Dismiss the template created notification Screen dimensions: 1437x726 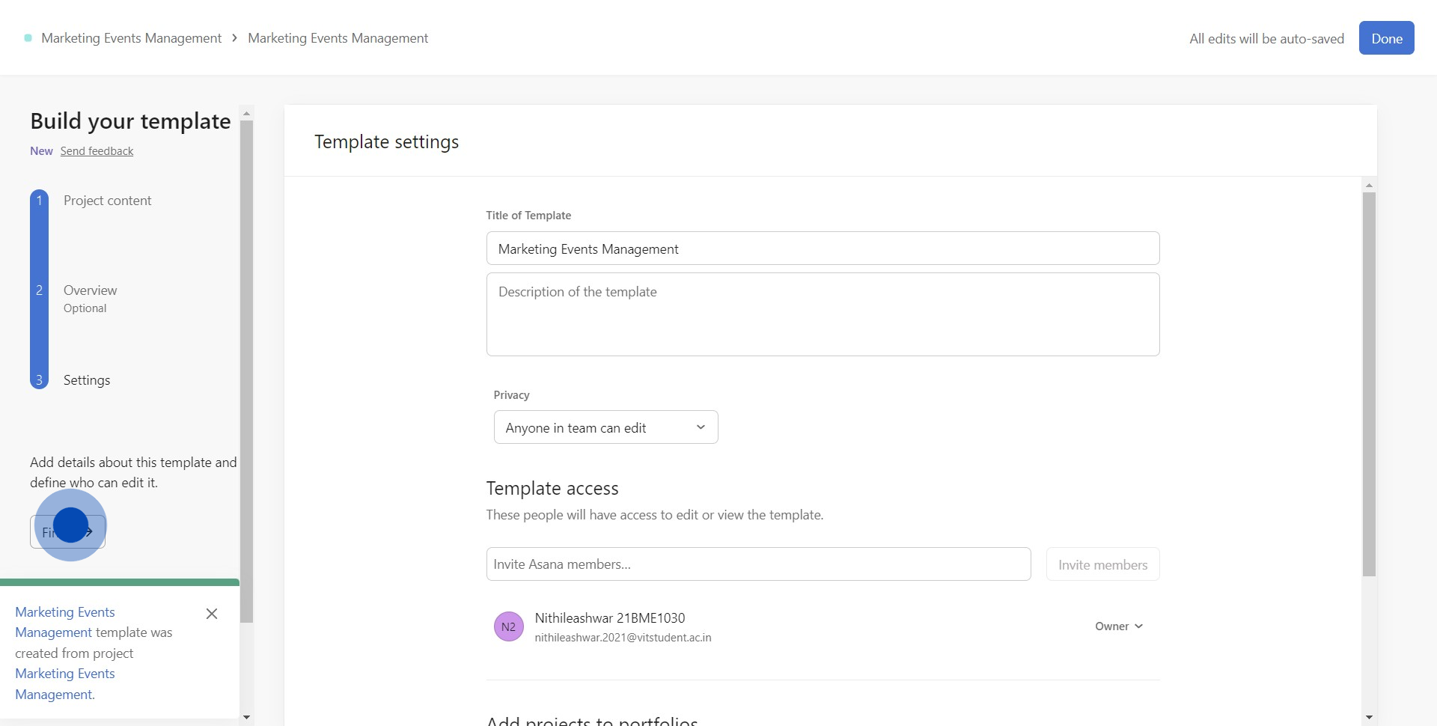click(x=212, y=614)
